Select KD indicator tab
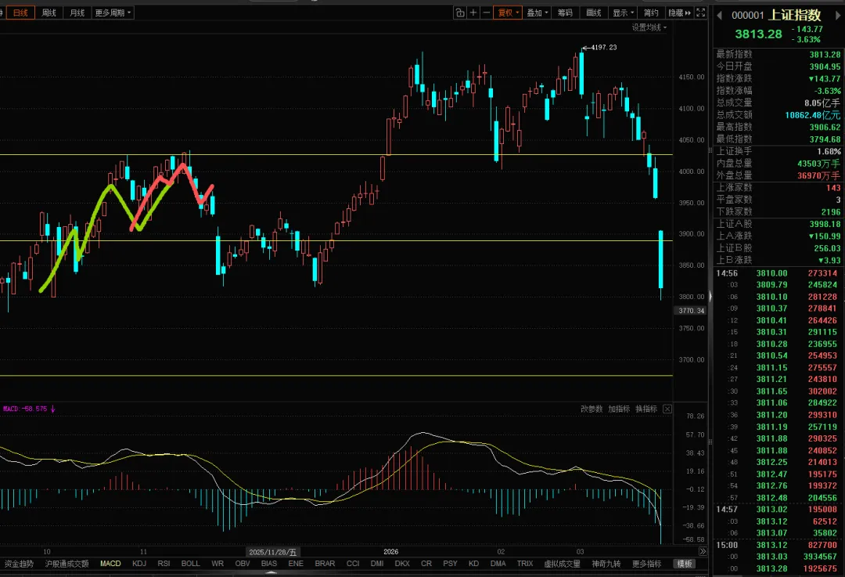 point(473,564)
